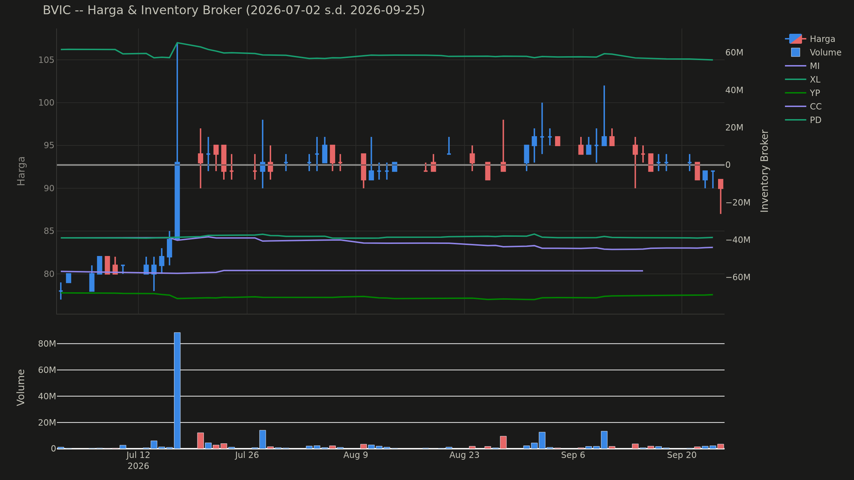Viewport: 854px width, 480px height.
Task: Click the Aug 9 x-axis label
Action: pyautogui.click(x=355, y=455)
